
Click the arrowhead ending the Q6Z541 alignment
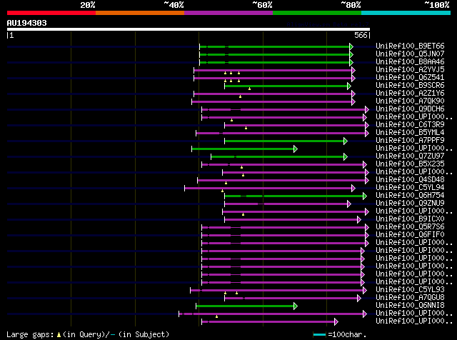pyautogui.click(x=353, y=78)
